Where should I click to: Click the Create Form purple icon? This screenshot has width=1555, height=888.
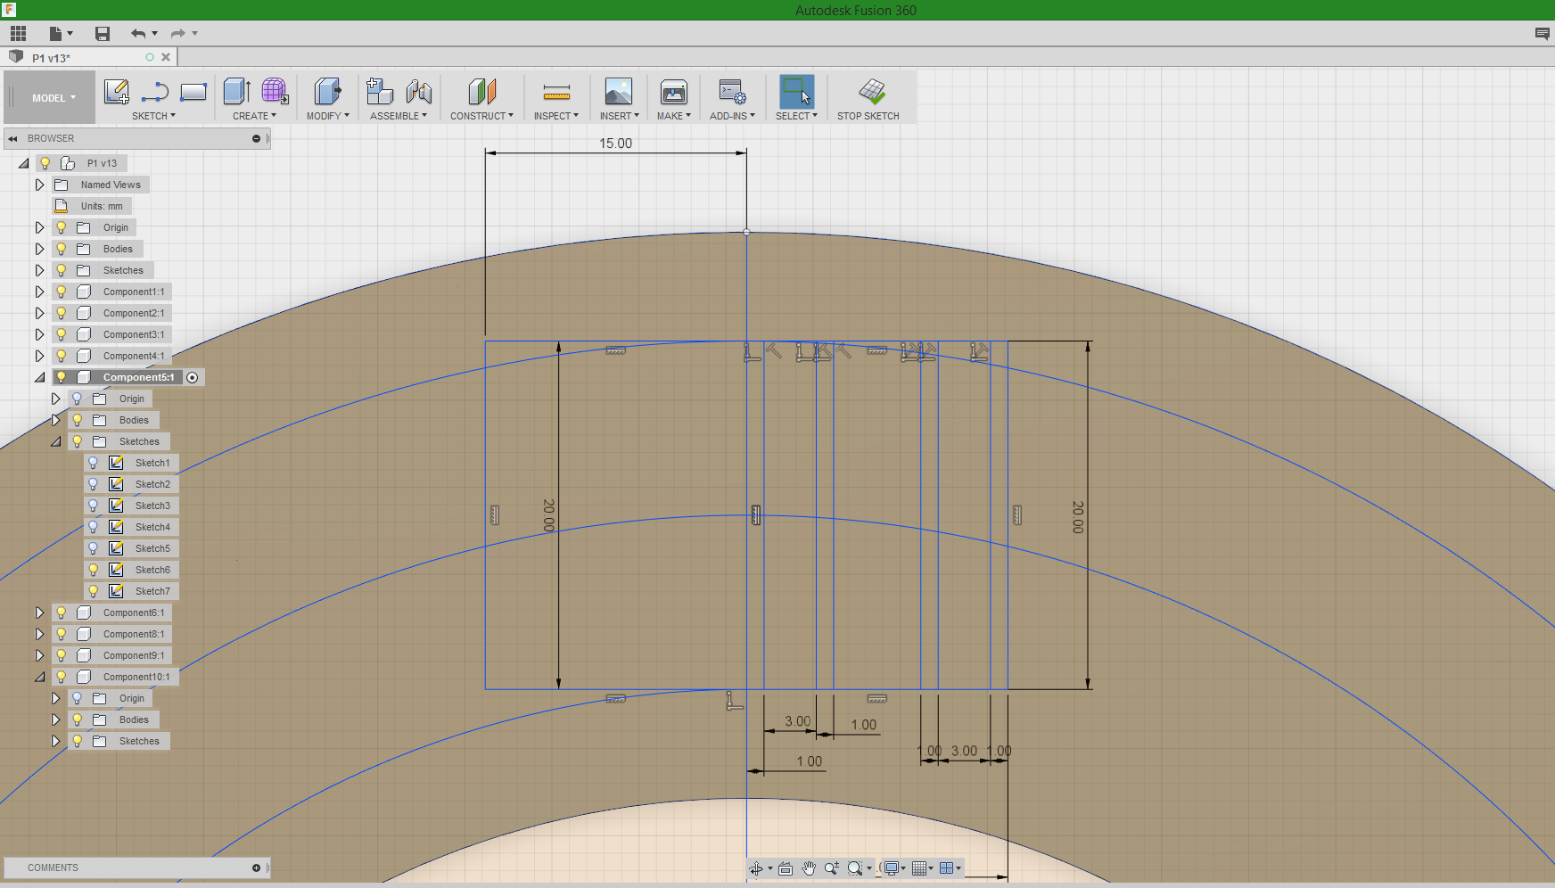pyautogui.click(x=275, y=91)
